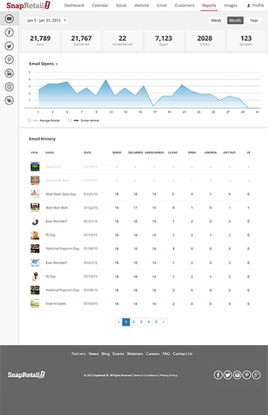
Task: View the Mad Dash Saturday email thumbnail
Action: coord(35,194)
